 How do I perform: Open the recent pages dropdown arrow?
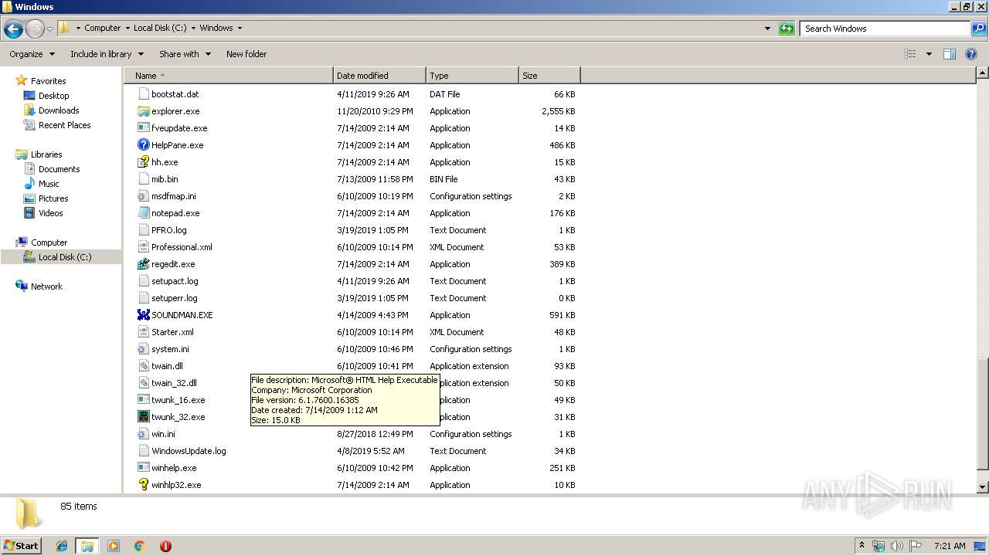click(x=50, y=29)
